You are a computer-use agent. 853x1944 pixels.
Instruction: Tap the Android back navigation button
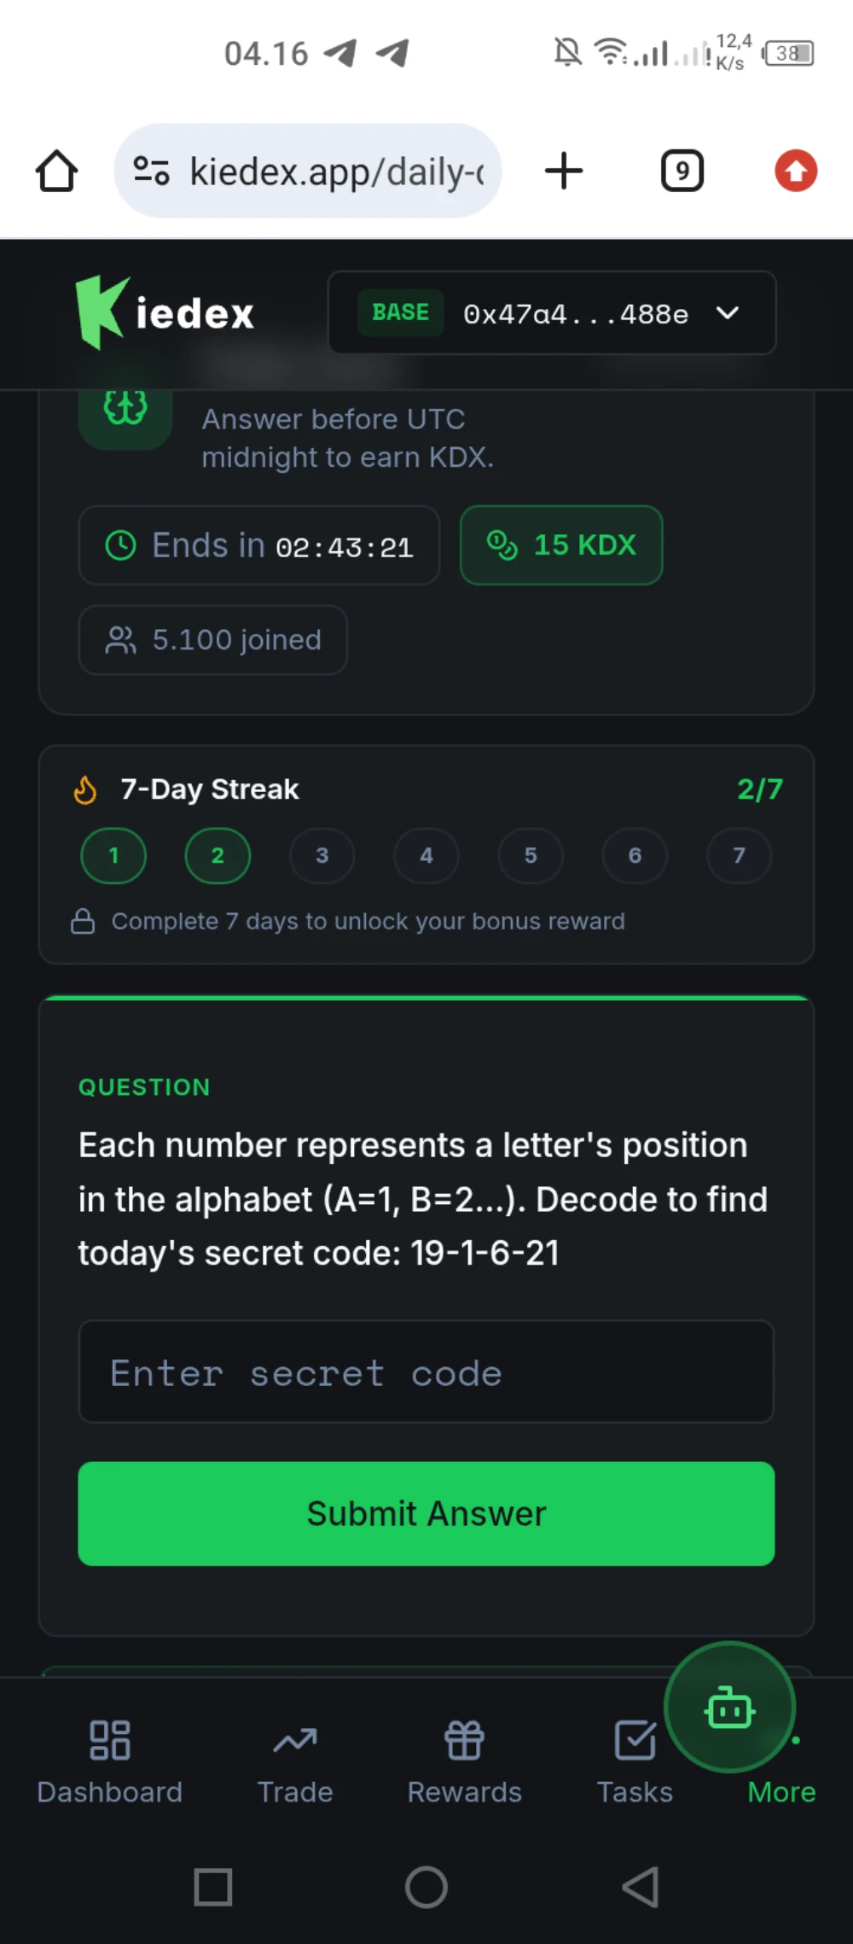pos(641,1887)
